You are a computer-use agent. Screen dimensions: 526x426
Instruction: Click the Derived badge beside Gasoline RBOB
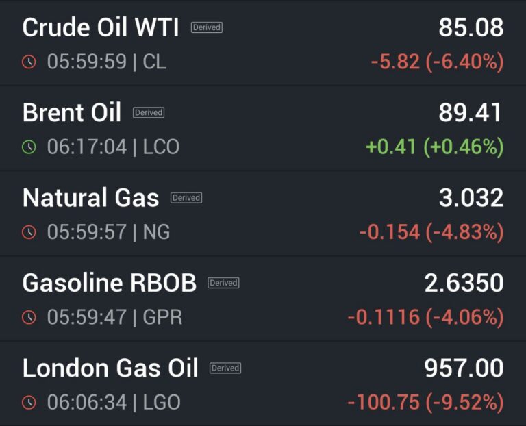(223, 283)
